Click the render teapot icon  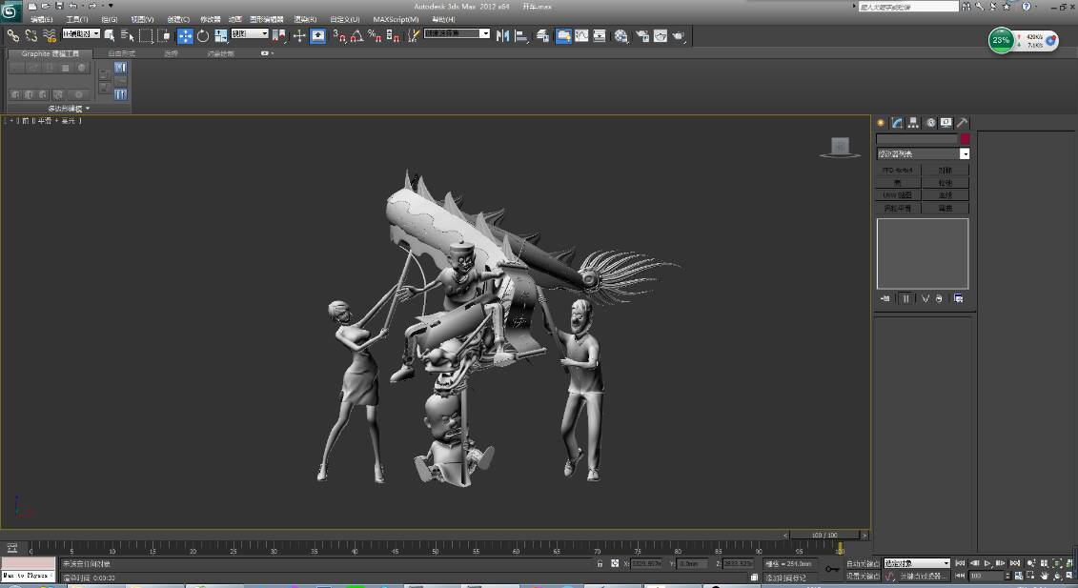[679, 36]
